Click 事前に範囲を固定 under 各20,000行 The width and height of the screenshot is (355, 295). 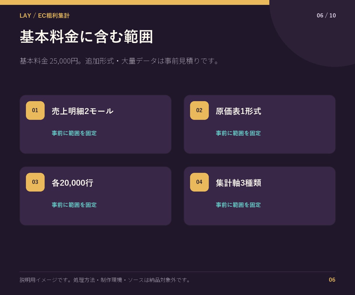click(x=74, y=205)
